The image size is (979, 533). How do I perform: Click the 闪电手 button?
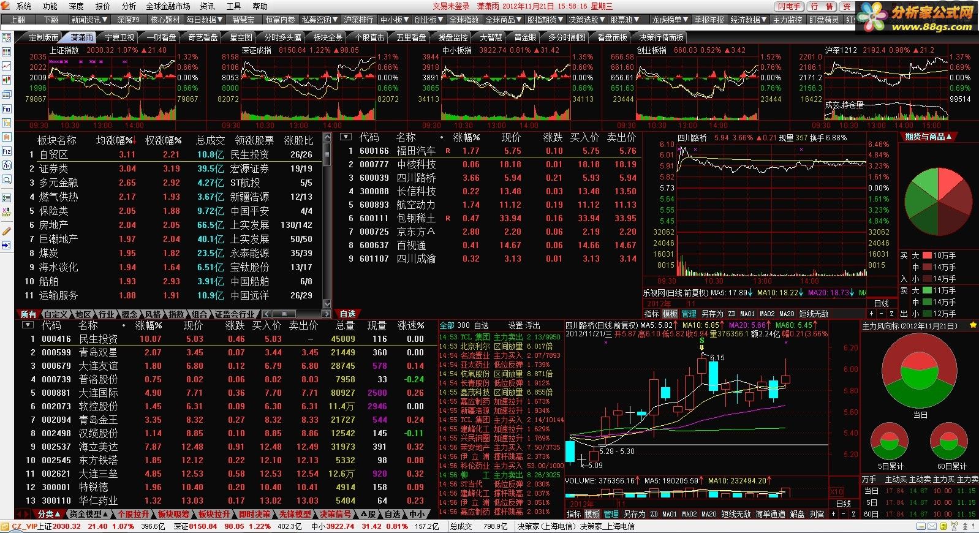(x=789, y=6)
